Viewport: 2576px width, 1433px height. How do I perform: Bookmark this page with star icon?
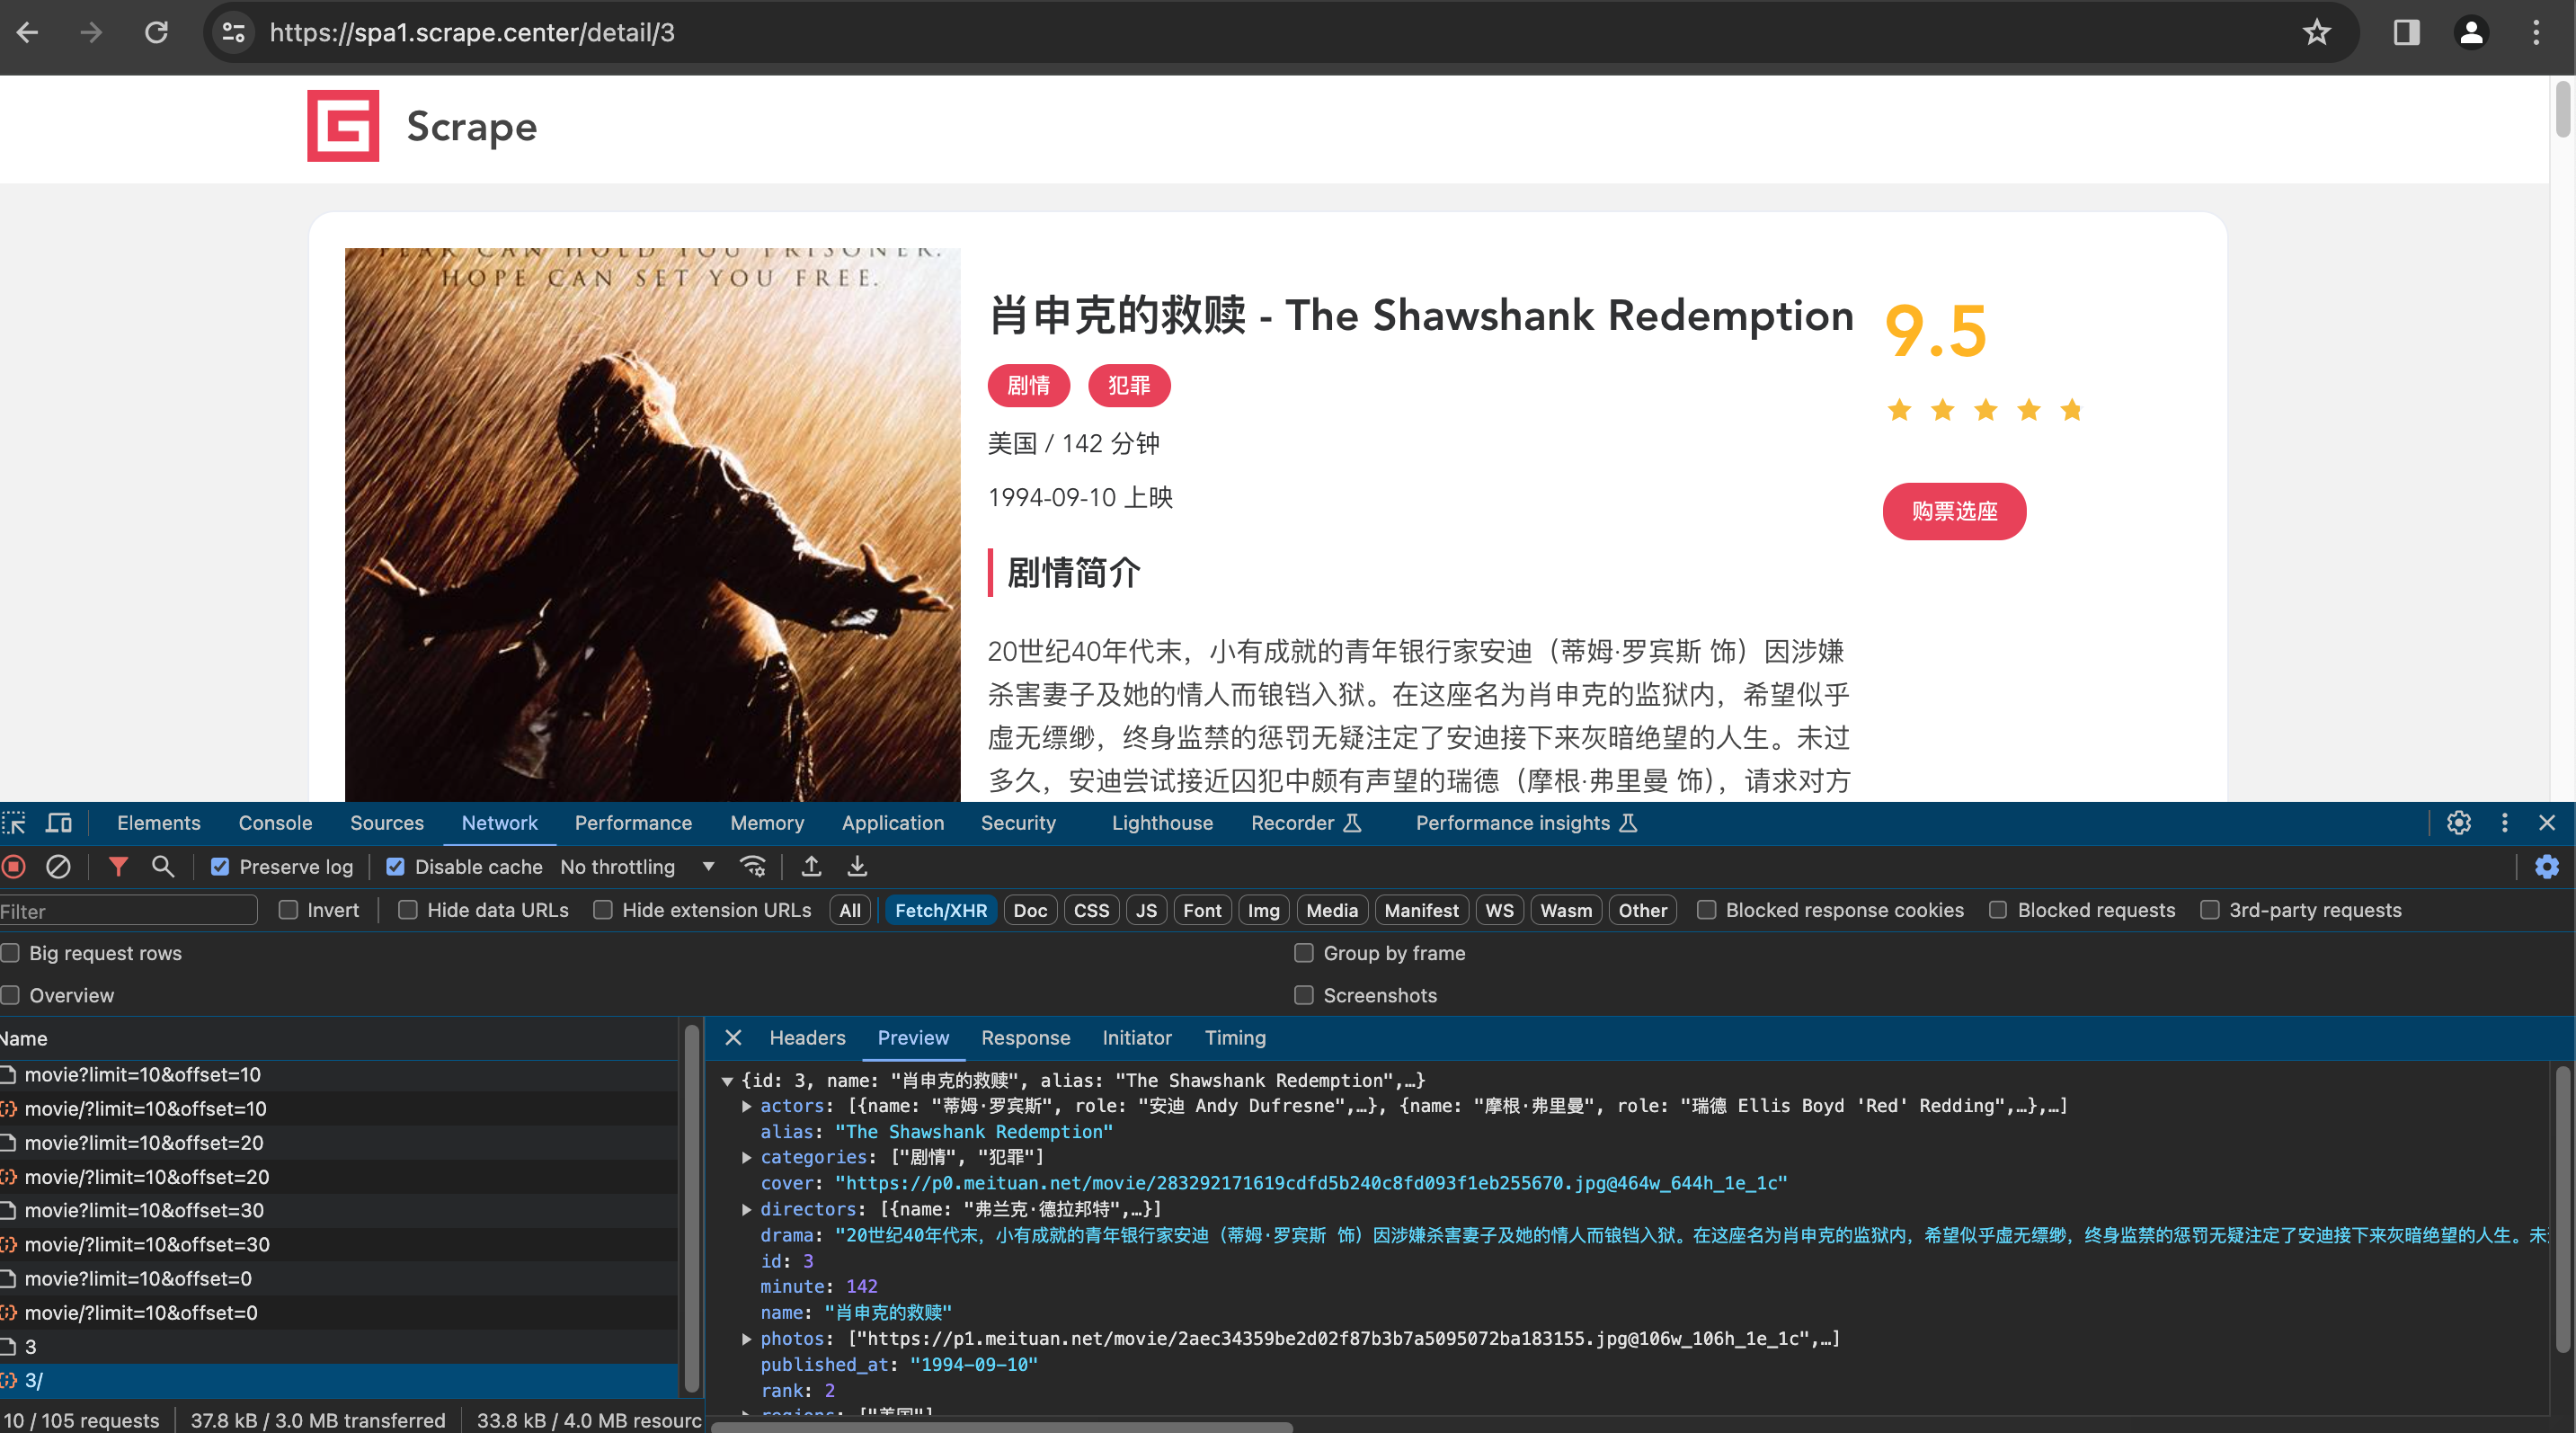pyautogui.click(x=2316, y=33)
